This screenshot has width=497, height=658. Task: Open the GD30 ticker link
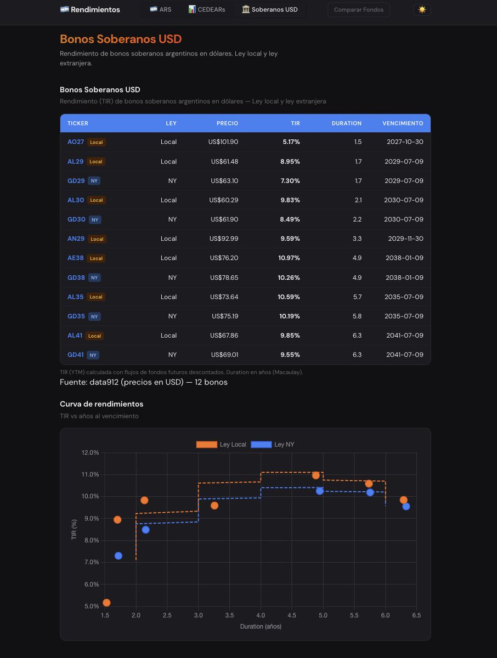coord(76,219)
